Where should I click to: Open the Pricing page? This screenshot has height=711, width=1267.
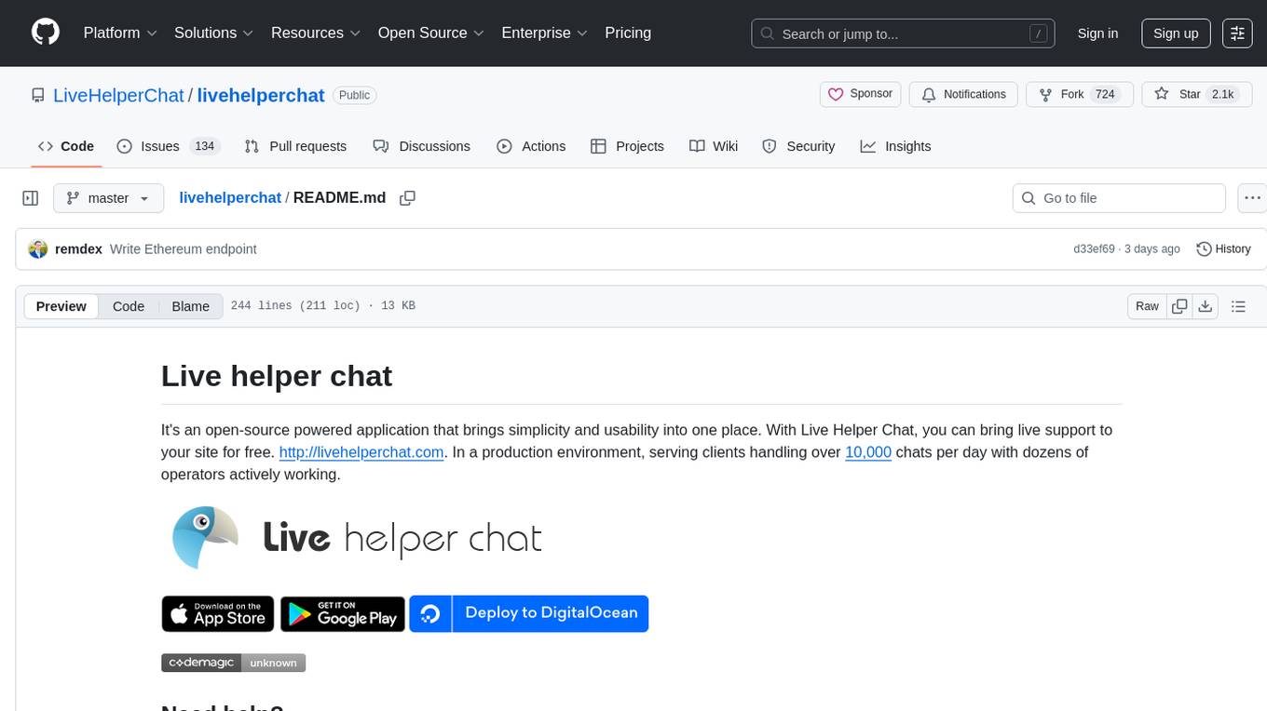[628, 33]
